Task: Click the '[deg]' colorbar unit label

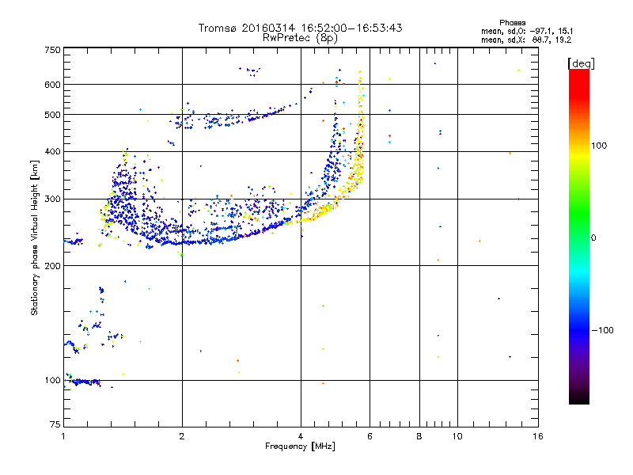Action: 581,63
